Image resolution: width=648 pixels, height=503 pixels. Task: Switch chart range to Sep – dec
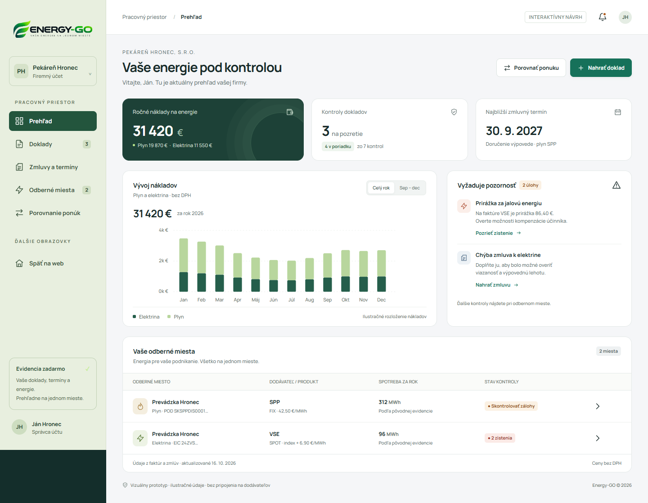tap(409, 188)
